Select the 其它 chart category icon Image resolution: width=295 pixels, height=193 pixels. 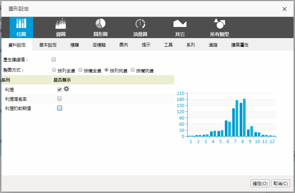click(x=180, y=27)
